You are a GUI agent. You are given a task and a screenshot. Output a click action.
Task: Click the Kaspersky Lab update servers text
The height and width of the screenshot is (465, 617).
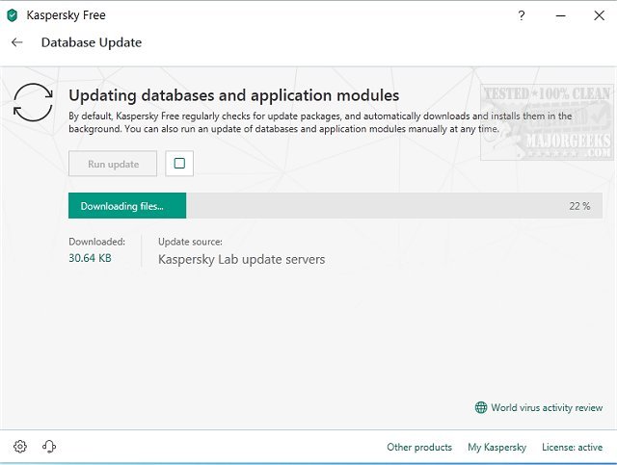pos(241,259)
